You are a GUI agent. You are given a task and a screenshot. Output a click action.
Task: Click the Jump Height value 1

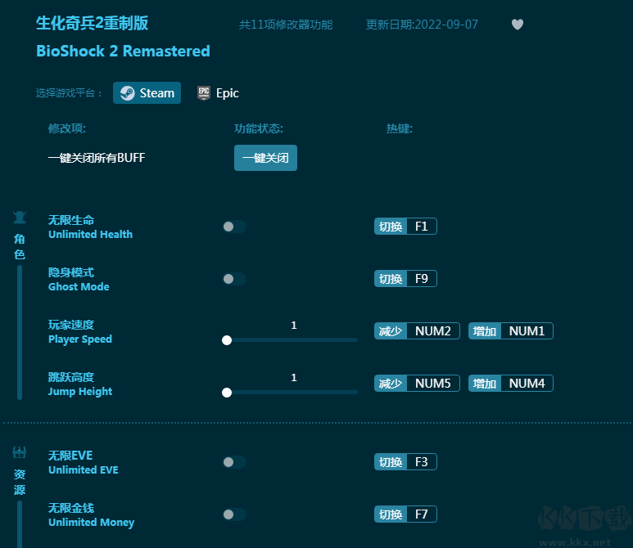(x=294, y=378)
